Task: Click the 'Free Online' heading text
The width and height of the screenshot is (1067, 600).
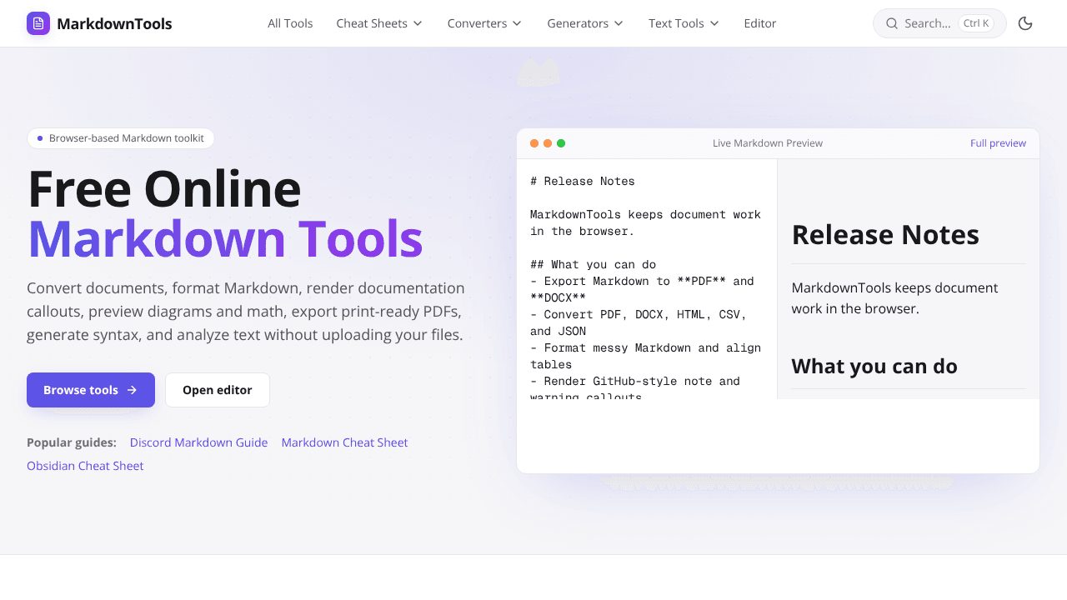Action: 164,188
